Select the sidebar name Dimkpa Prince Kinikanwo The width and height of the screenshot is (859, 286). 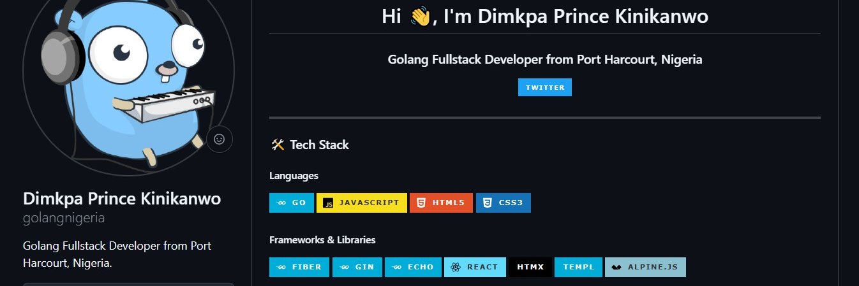point(122,199)
